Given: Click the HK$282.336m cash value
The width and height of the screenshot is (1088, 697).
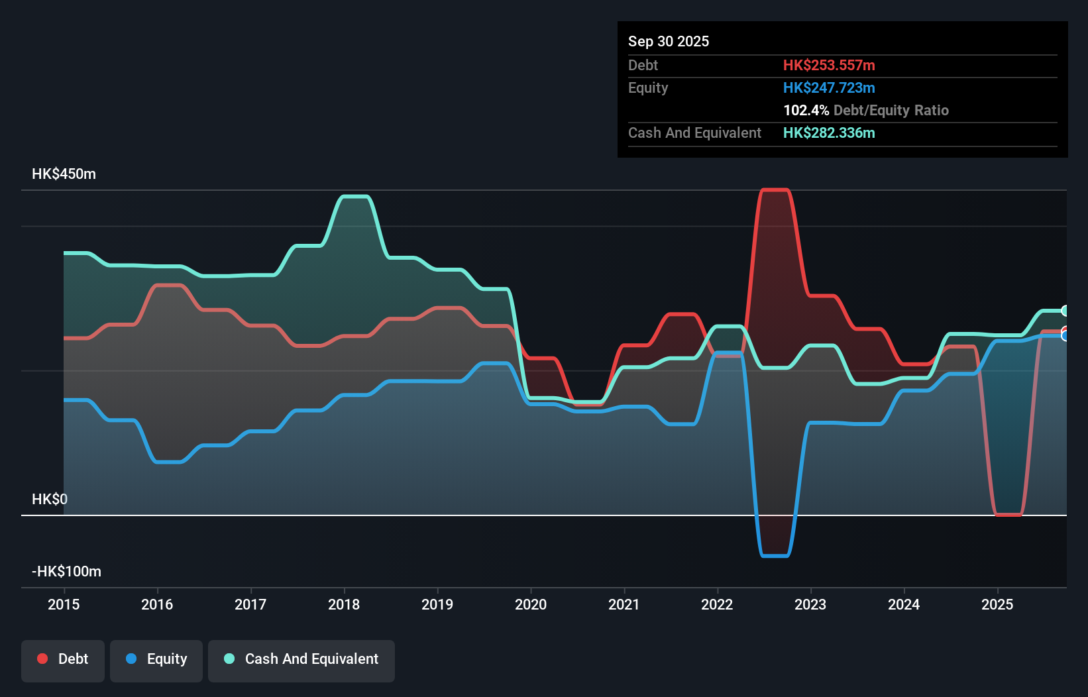Looking at the screenshot, I should 829,133.
